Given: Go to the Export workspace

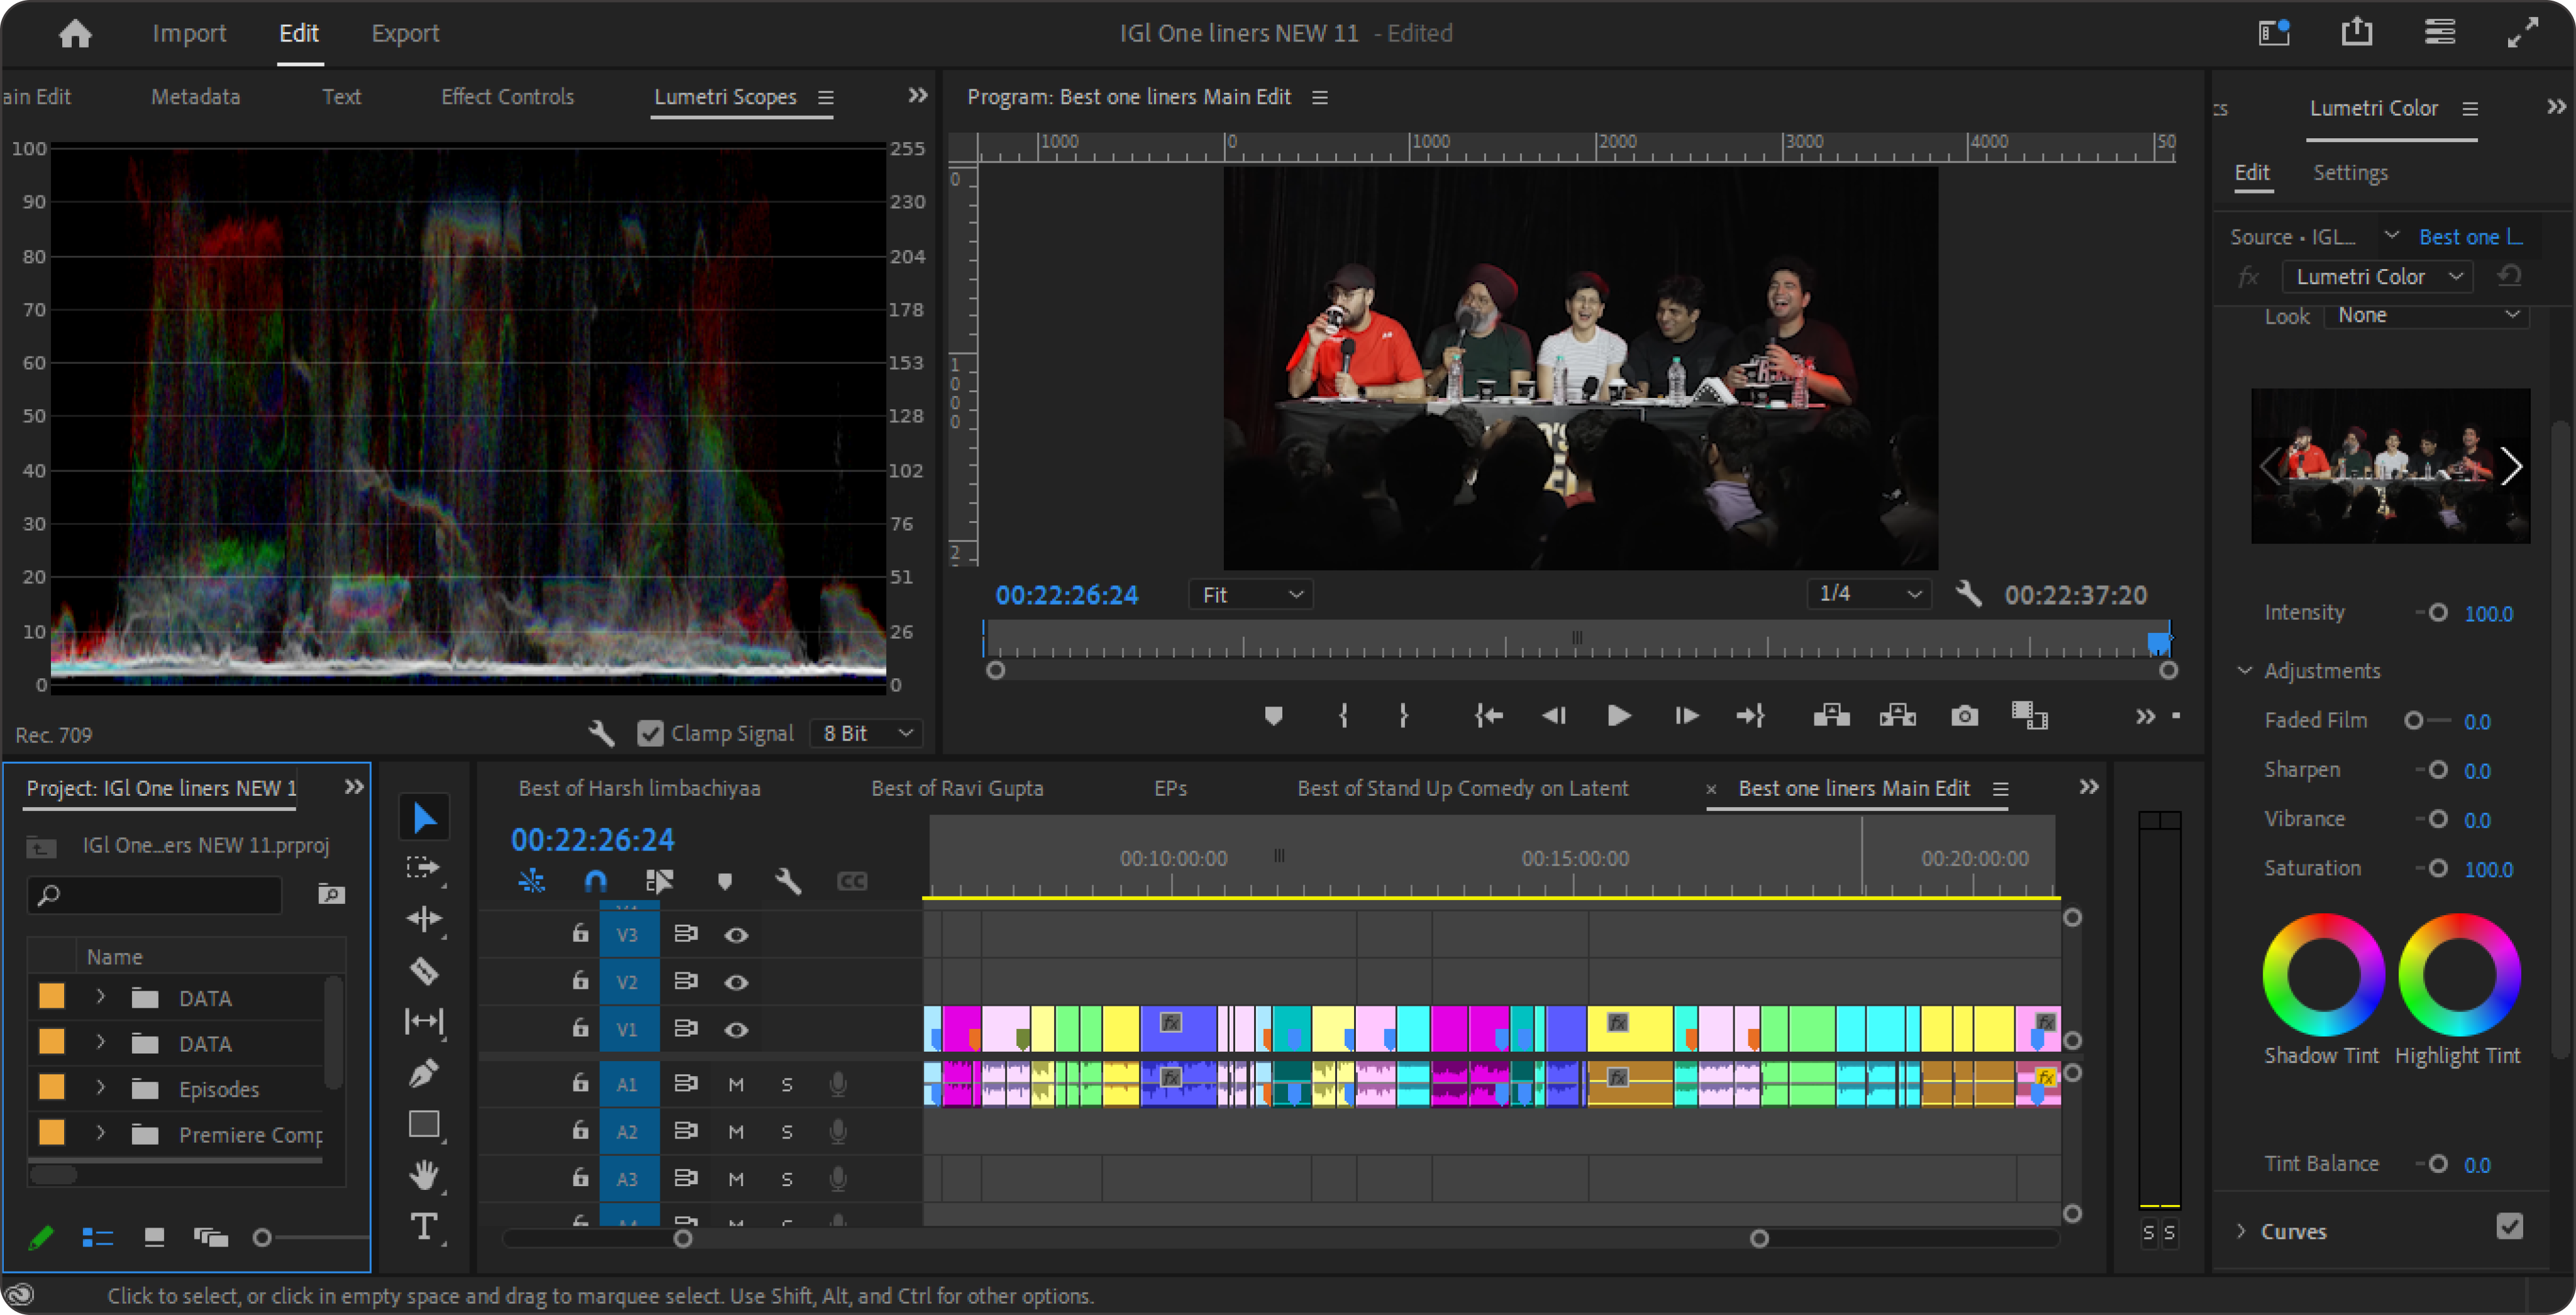Looking at the screenshot, I should coord(405,33).
